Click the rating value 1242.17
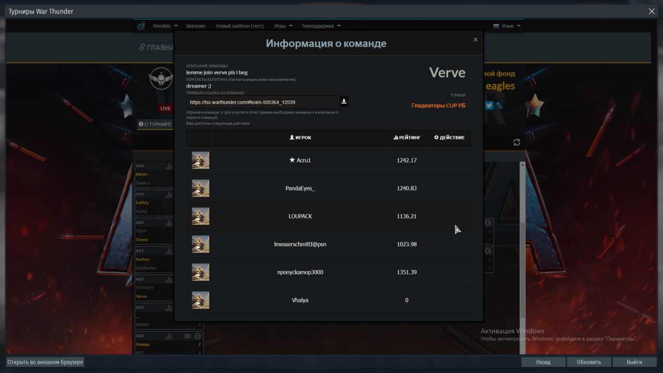 [407, 160]
